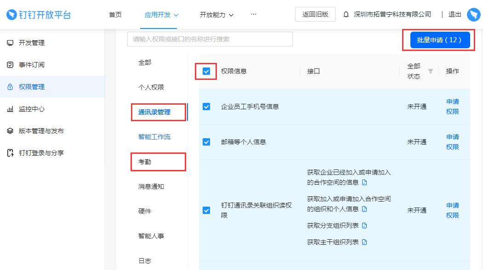Screen dimensions: 483x270
Task: Click the 权限信息 column header
Action: coord(234,72)
